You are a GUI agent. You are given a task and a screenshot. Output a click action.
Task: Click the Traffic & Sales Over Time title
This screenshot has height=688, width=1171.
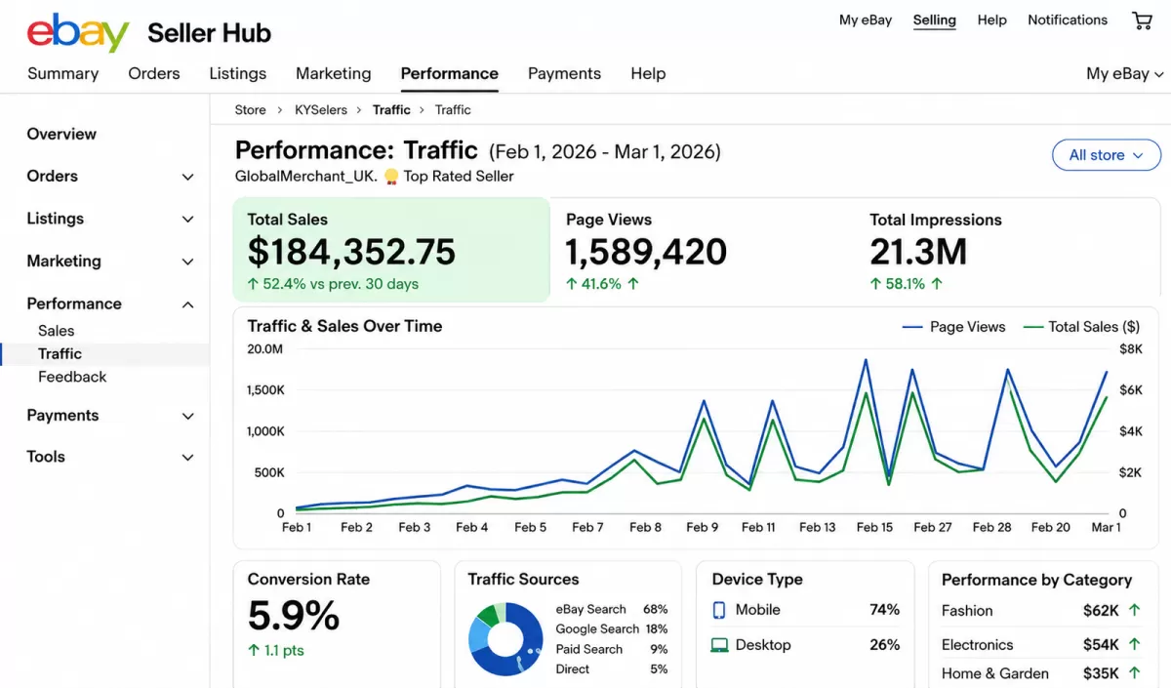344,326
